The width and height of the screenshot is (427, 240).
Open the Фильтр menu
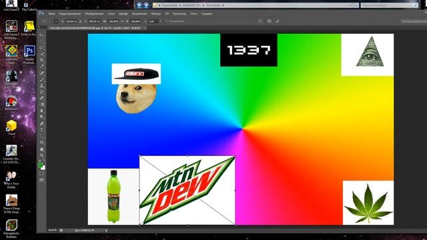click(x=156, y=13)
